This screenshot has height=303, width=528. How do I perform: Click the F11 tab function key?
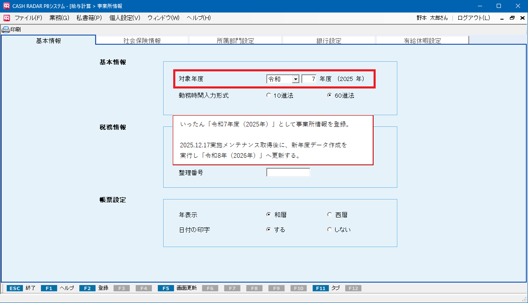[320, 288]
